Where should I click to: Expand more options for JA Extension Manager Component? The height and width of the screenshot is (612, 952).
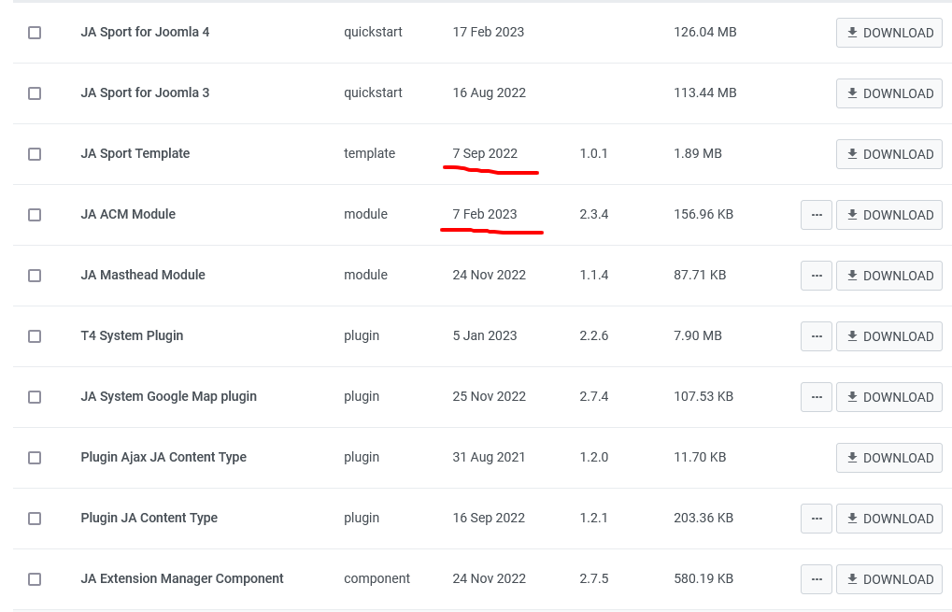tap(816, 579)
